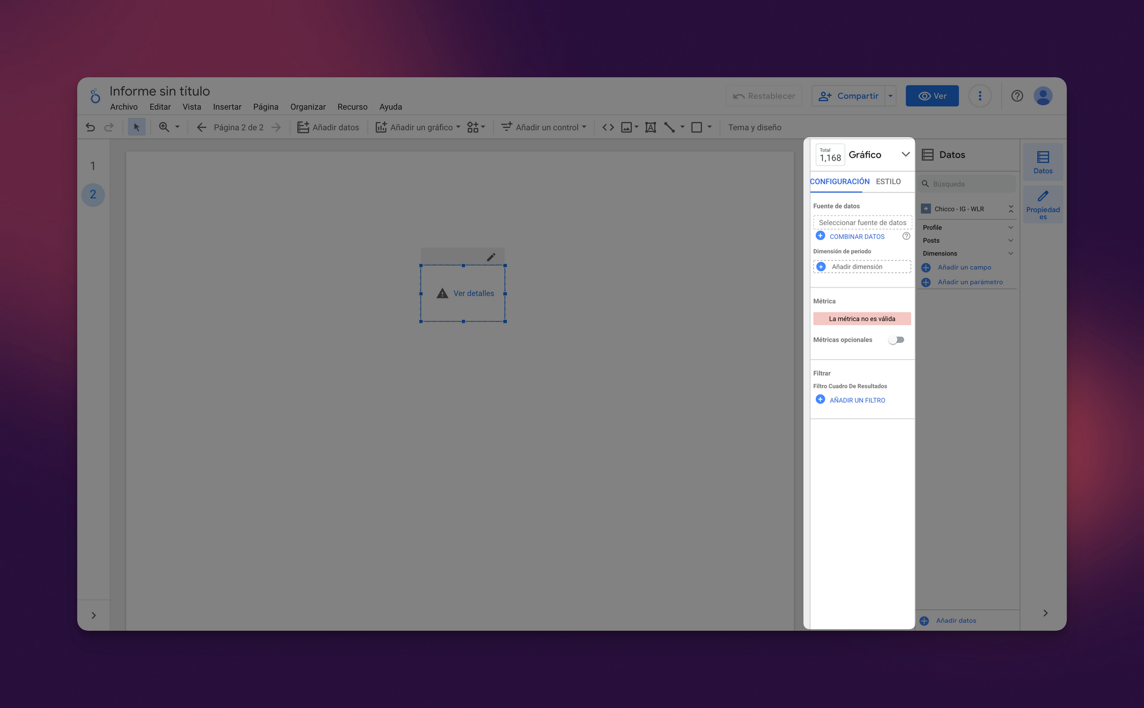This screenshot has height=708, width=1144.
Task: Click the Restablecer button
Action: [764, 96]
